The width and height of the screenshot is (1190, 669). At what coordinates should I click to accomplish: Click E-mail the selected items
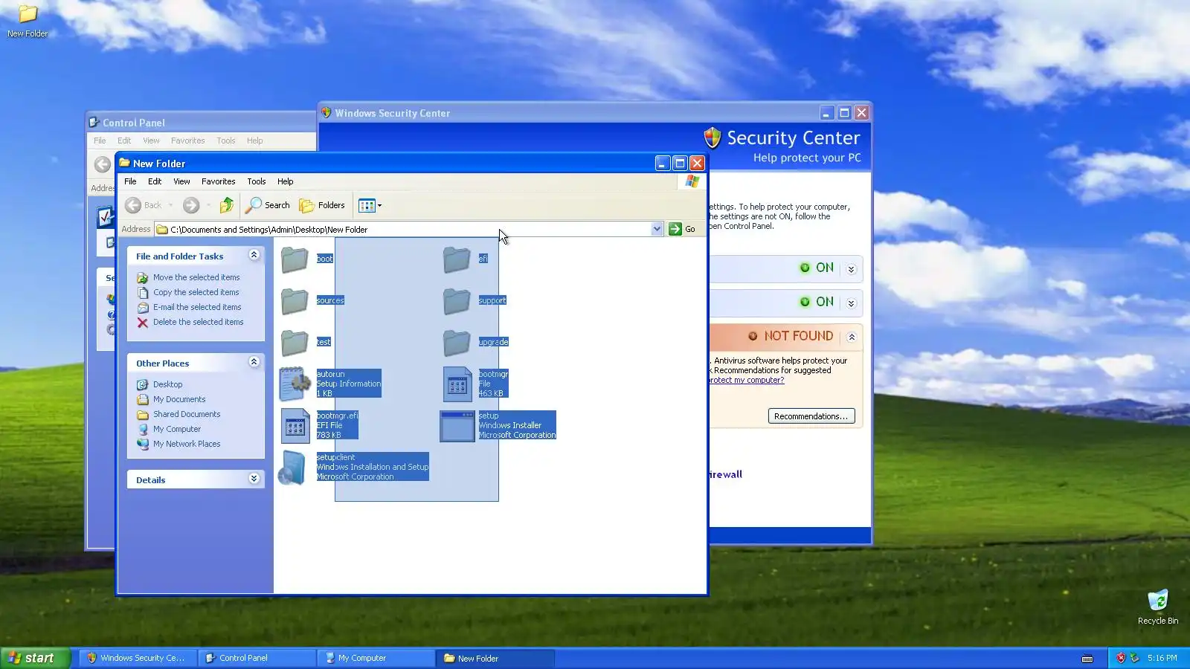(x=197, y=307)
